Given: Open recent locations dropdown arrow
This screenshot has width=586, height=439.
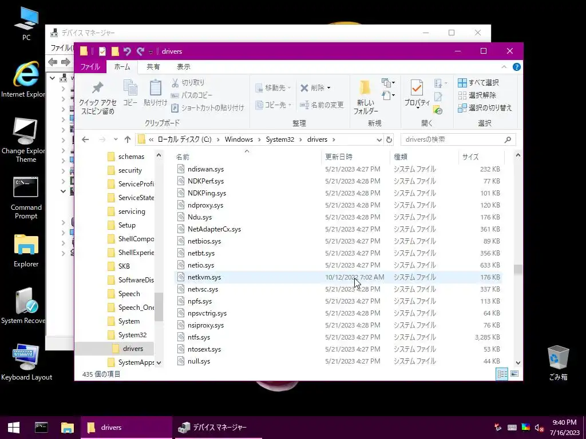Looking at the screenshot, I should point(116,139).
